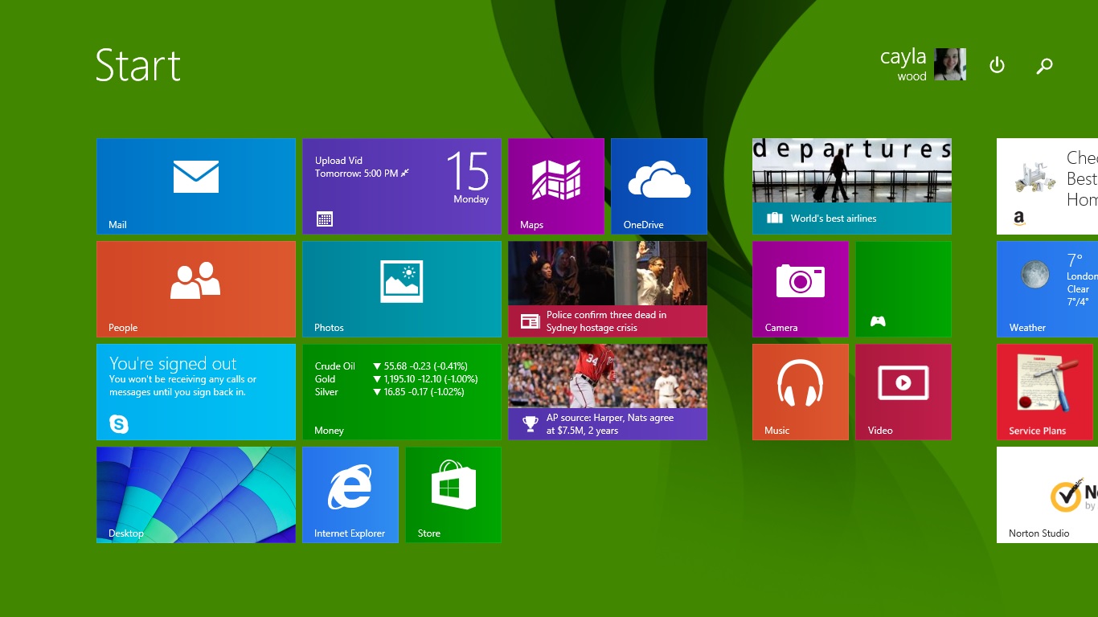This screenshot has height=617, width=1098.
Task: Open the Internet Explorer tile
Action: pyautogui.click(x=350, y=495)
